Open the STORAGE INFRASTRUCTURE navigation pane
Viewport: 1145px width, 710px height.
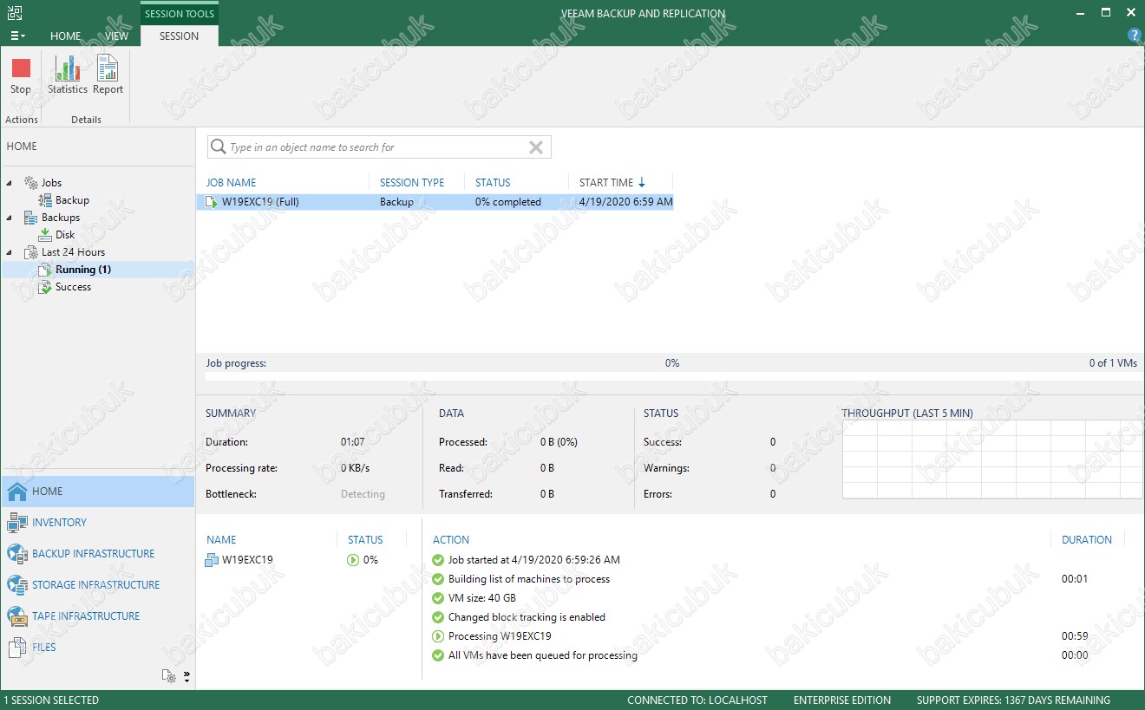(x=97, y=585)
